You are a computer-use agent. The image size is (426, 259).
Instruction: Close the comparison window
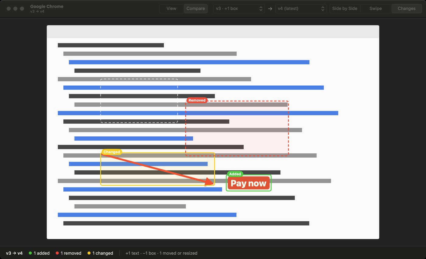click(x=9, y=9)
